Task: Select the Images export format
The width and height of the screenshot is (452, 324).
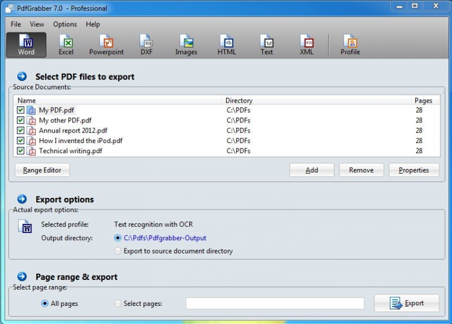Action: [186, 45]
